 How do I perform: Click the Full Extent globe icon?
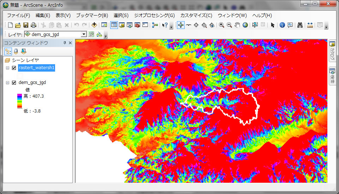(245, 25)
